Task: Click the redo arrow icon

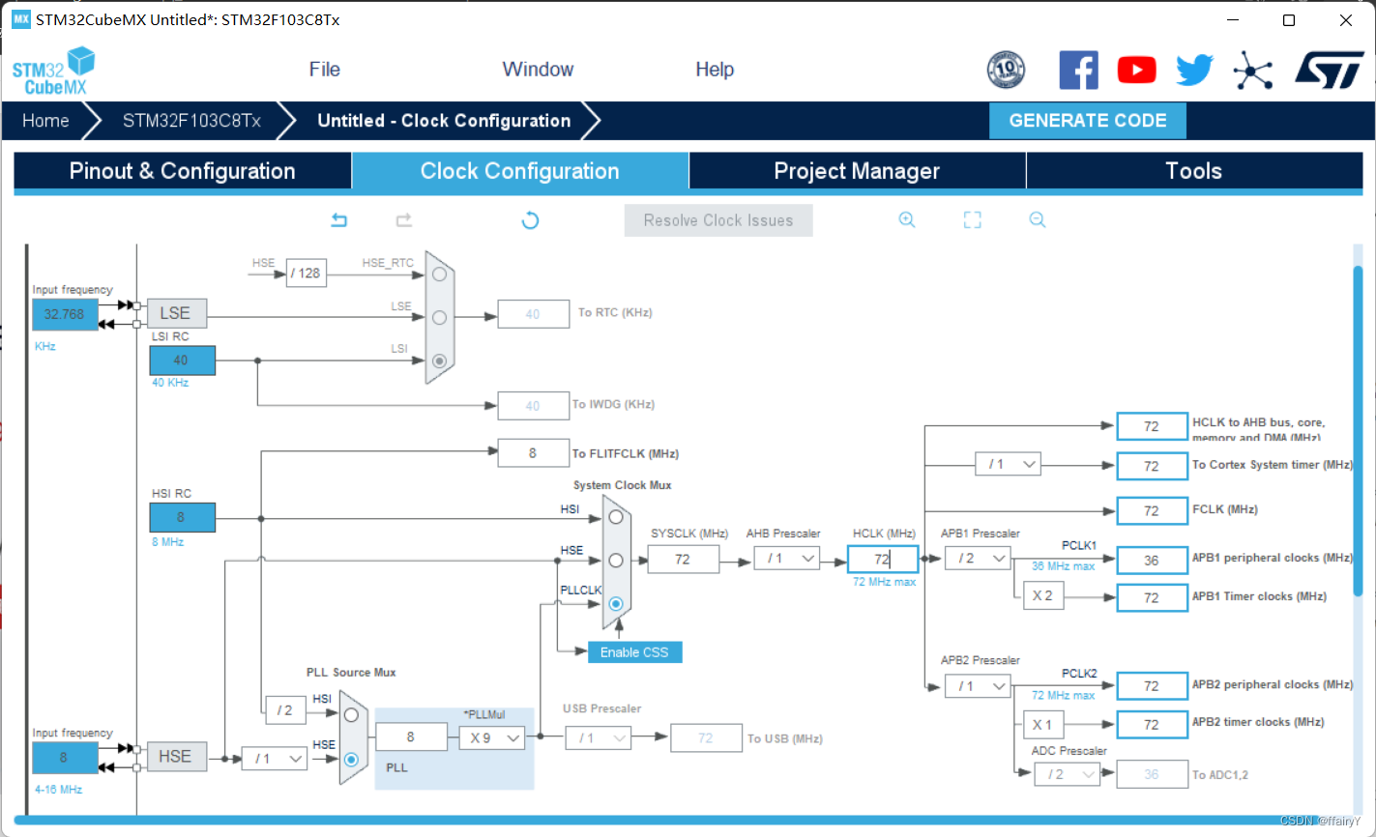Action: (404, 220)
